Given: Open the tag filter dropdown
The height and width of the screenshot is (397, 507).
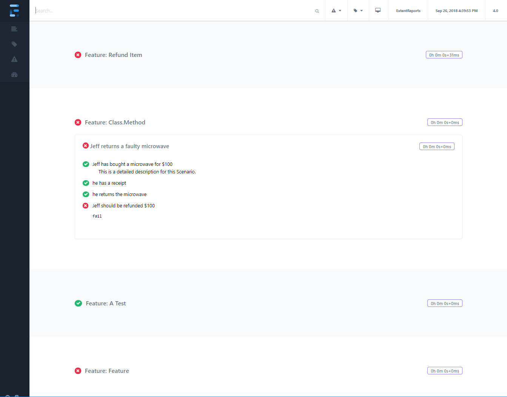Looking at the screenshot, I should [358, 11].
